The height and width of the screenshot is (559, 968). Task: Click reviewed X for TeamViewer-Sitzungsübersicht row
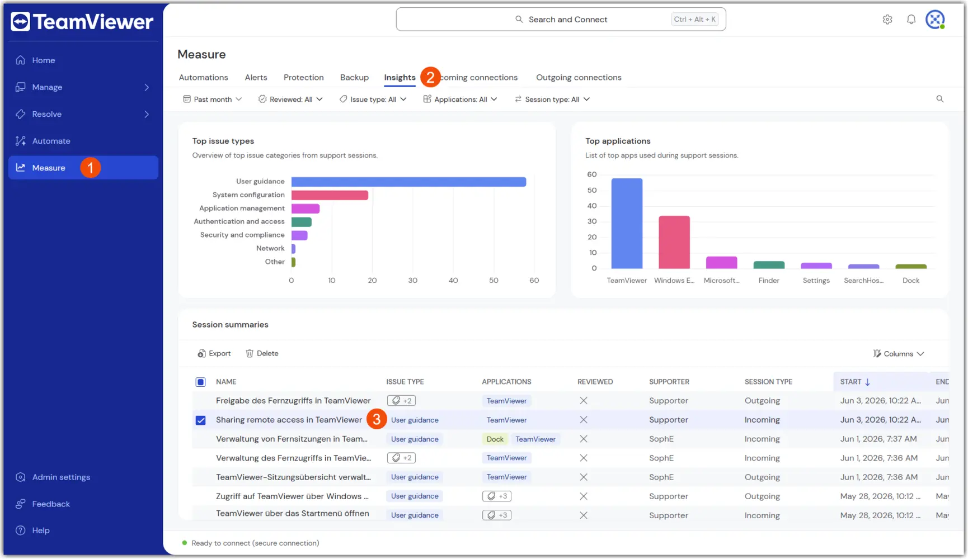(x=584, y=477)
